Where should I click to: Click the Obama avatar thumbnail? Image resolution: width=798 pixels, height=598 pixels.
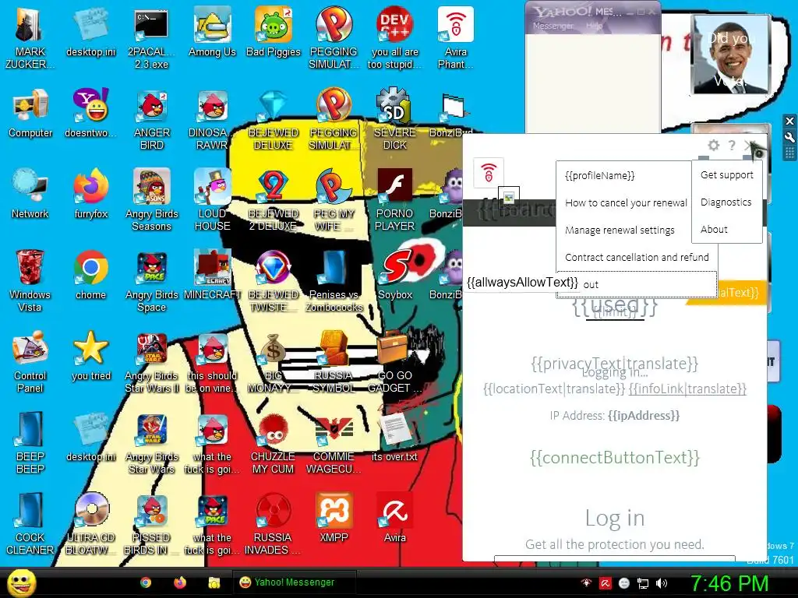click(732, 54)
